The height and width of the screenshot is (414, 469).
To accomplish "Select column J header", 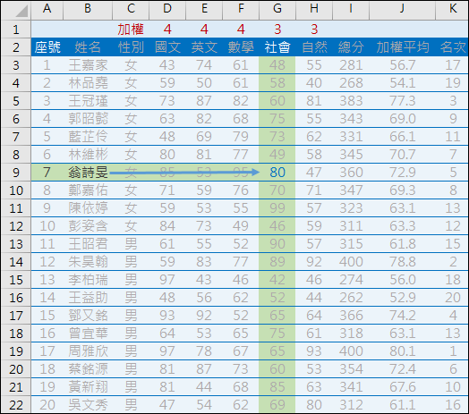I will coord(402,9).
